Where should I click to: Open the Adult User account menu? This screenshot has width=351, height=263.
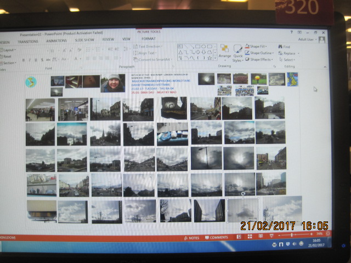[x=307, y=39]
